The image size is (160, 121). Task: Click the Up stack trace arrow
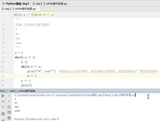(9, 96)
